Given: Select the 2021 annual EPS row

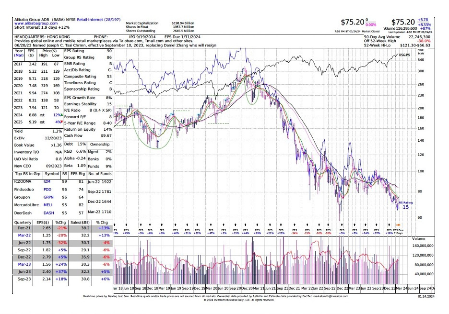Looking at the screenshot, I should click(x=36, y=93).
